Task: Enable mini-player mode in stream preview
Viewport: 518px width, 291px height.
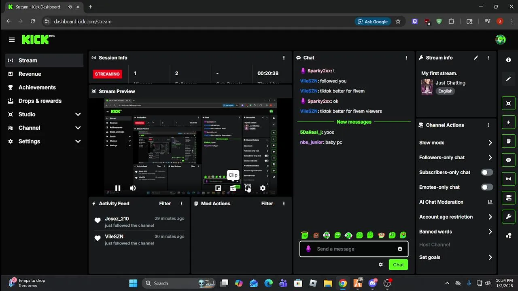Action: pos(218,188)
